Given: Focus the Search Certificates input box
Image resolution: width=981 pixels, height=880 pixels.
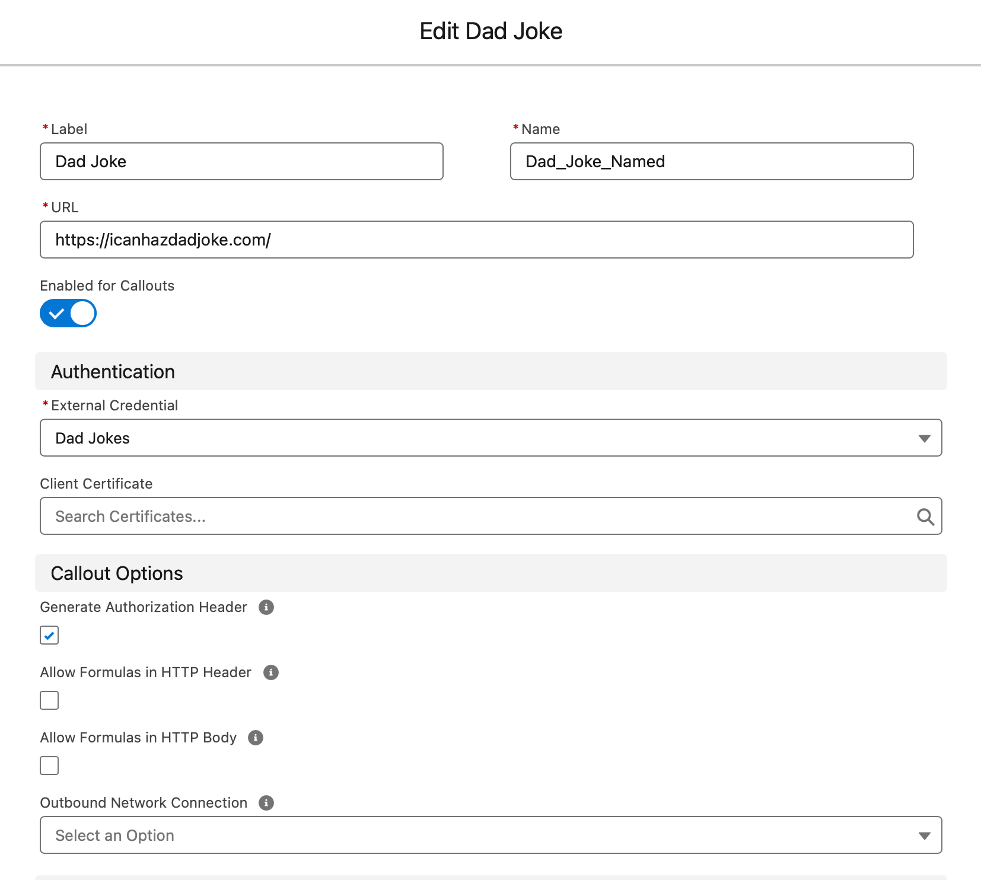Looking at the screenshot, I should pos(490,516).
